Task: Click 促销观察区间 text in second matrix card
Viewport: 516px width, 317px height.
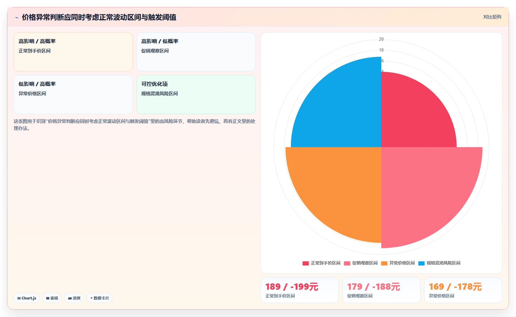Action: (x=155, y=51)
